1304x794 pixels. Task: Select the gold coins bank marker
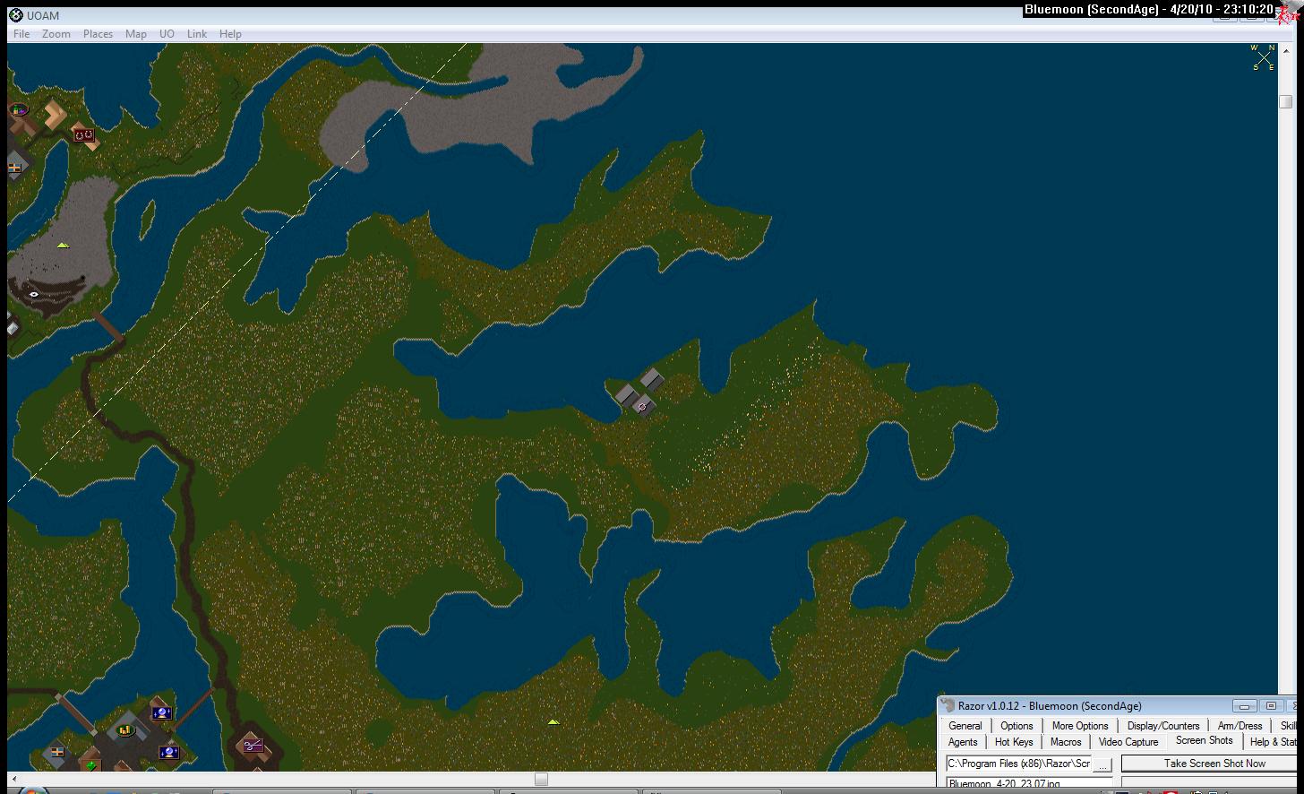126,729
